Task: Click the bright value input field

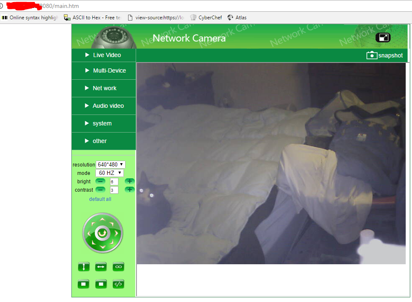Action: tap(114, 182)
